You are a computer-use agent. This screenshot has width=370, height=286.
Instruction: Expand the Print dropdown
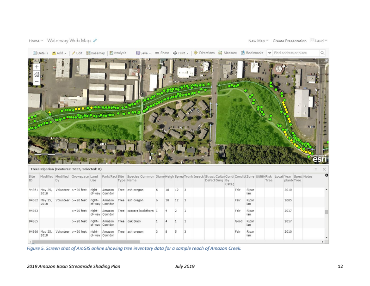pos(181,53)
